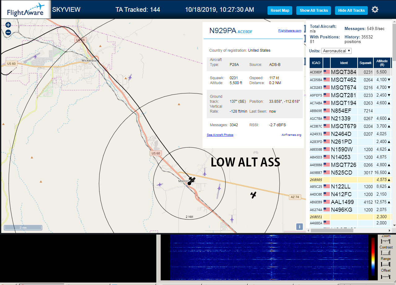This screenshot has height=285, width=396.
Task: Click Show All Tracks button
Action: 314,11
